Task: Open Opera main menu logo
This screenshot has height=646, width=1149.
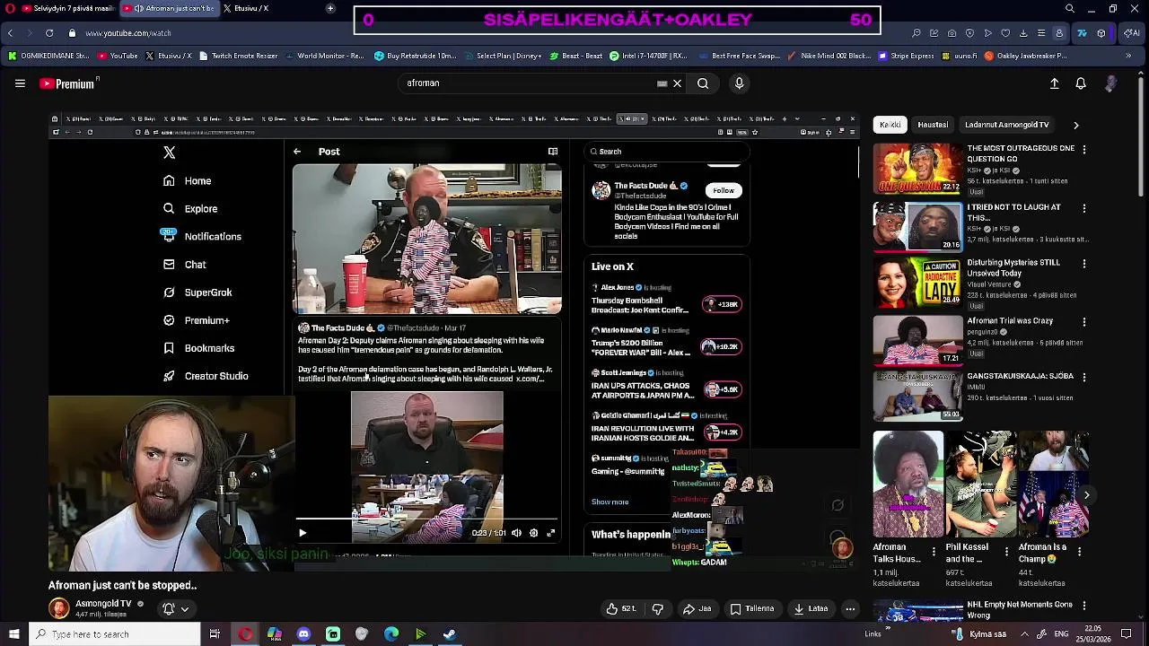Action: click(11, 8)
